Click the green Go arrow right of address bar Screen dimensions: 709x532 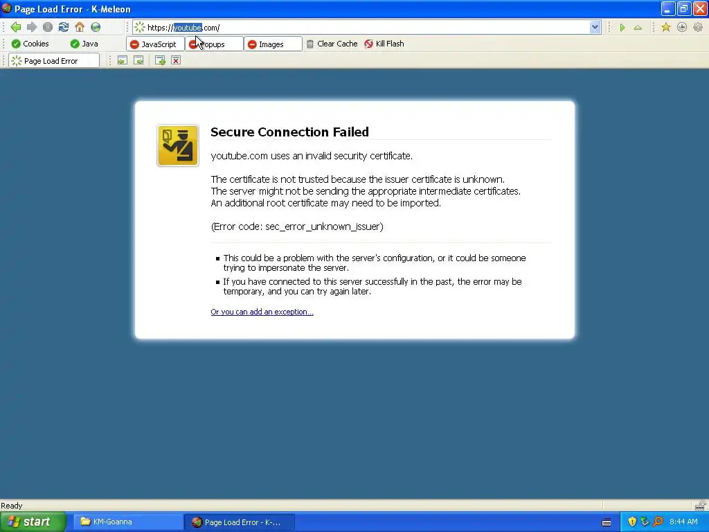tap(622, 28)
